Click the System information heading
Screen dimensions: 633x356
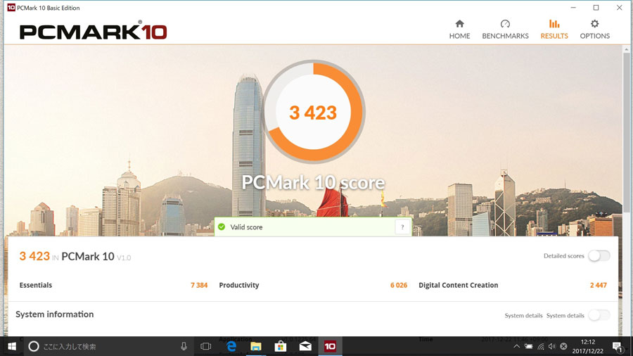click(x=54, y=314)
